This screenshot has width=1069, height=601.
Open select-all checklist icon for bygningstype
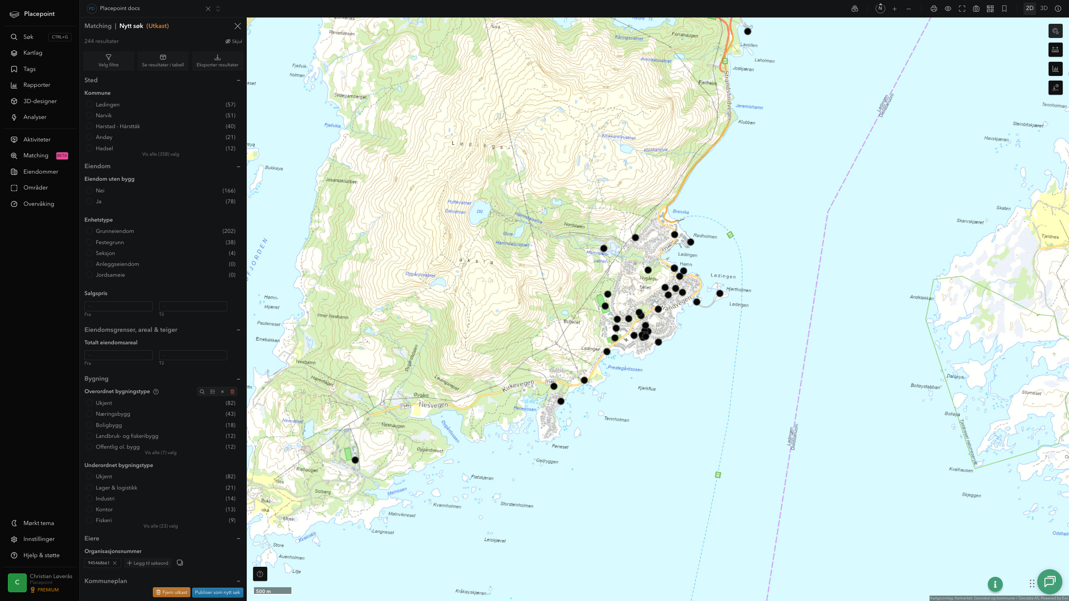pyautogui.click(x=213, y=391)
